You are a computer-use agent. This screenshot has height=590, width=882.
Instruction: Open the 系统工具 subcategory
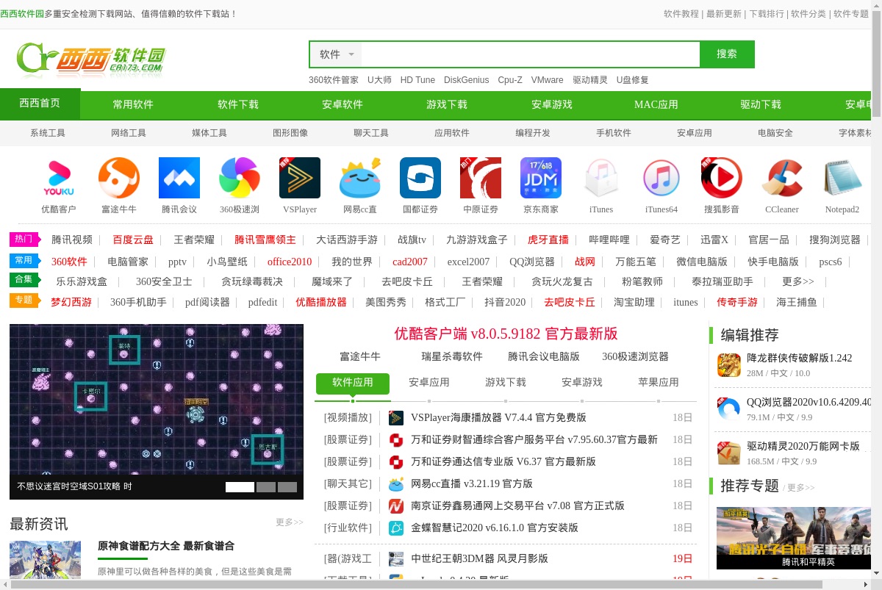click(x=48, y=133)
